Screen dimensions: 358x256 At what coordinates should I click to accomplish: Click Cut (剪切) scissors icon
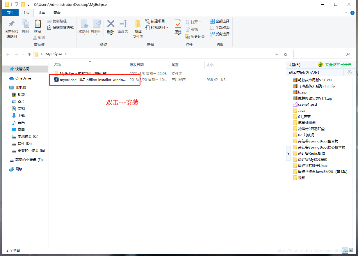click(35, 38)
